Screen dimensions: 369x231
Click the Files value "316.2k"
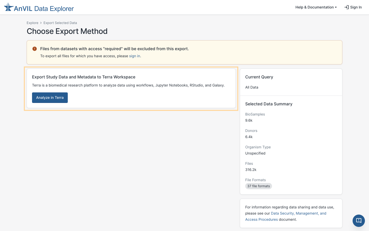tap(251, 170)
